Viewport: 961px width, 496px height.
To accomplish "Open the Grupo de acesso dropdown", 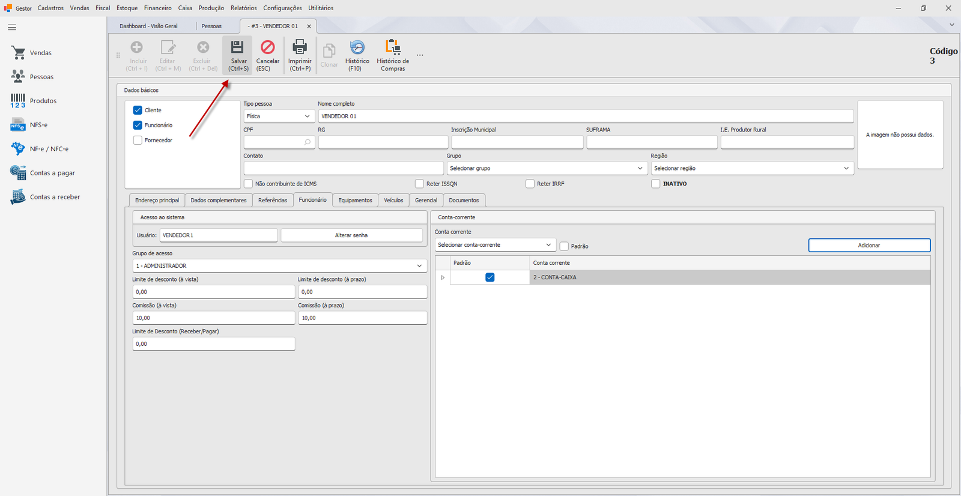I will click(x=280, y=266).
